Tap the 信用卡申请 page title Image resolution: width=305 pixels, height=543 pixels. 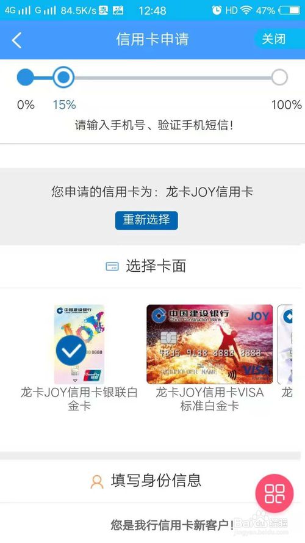pyautogui.click(x=152, y=39)
